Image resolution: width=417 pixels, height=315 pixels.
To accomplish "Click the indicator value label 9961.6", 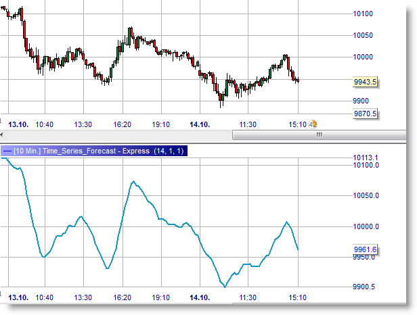I will tap(365, 250).
